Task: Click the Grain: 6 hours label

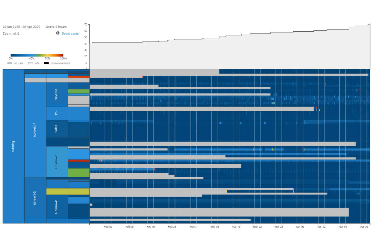Action: pyautogui.click(x=56, y=27)
